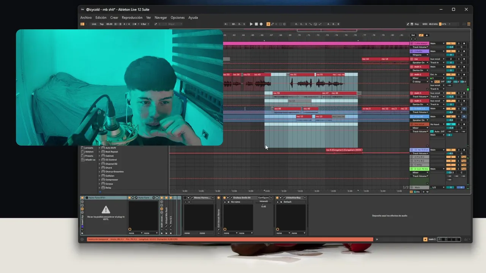The height and width of the screenshot is (273, 486).
Task: Set track 5 monitoring to Off
Action: tap(442, 82)
